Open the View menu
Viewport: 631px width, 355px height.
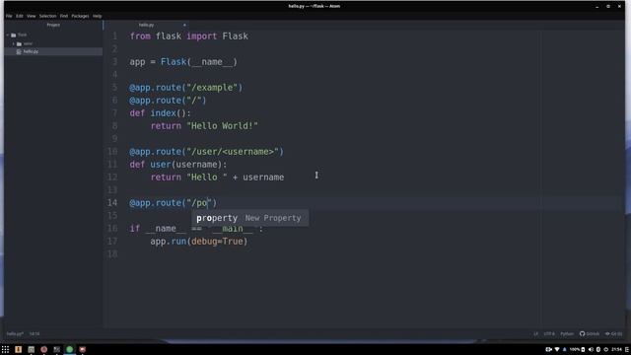tap(31, 16)
